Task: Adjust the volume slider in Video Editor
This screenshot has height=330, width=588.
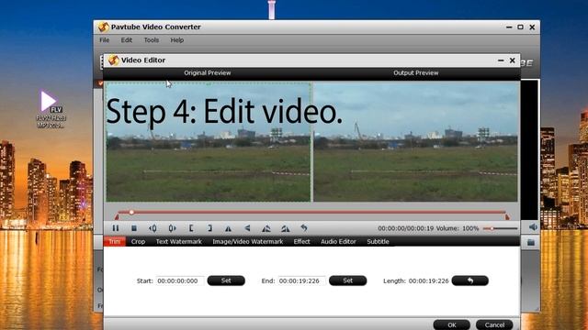Action: (500, 228)
